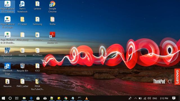Image resolution: width=180 pixels, height=101 pixels.
Task: Select the Pega Platform 8.1.0 Startup shortcut
Action: point(8,7)
